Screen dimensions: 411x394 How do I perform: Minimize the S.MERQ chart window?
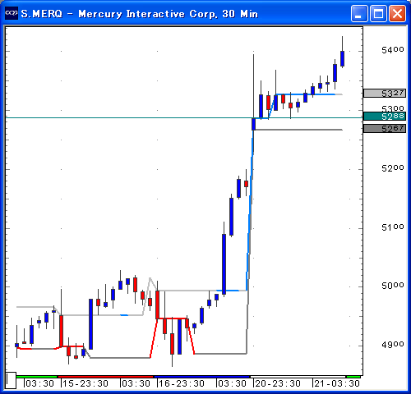359,13
